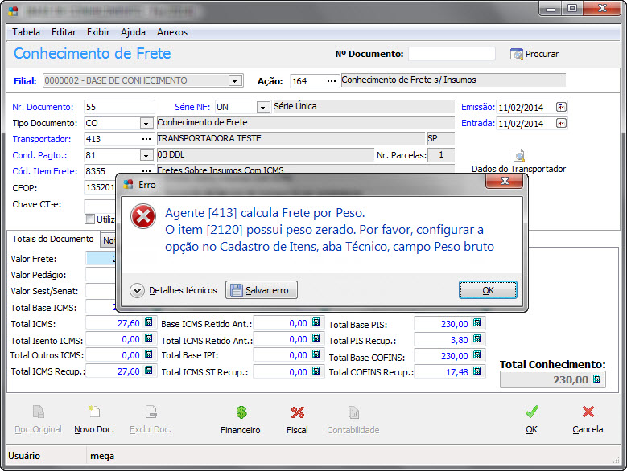The image size is (627, 471).
Task: Open the Entrada date calendar picker
Action: tap(561, 124)
